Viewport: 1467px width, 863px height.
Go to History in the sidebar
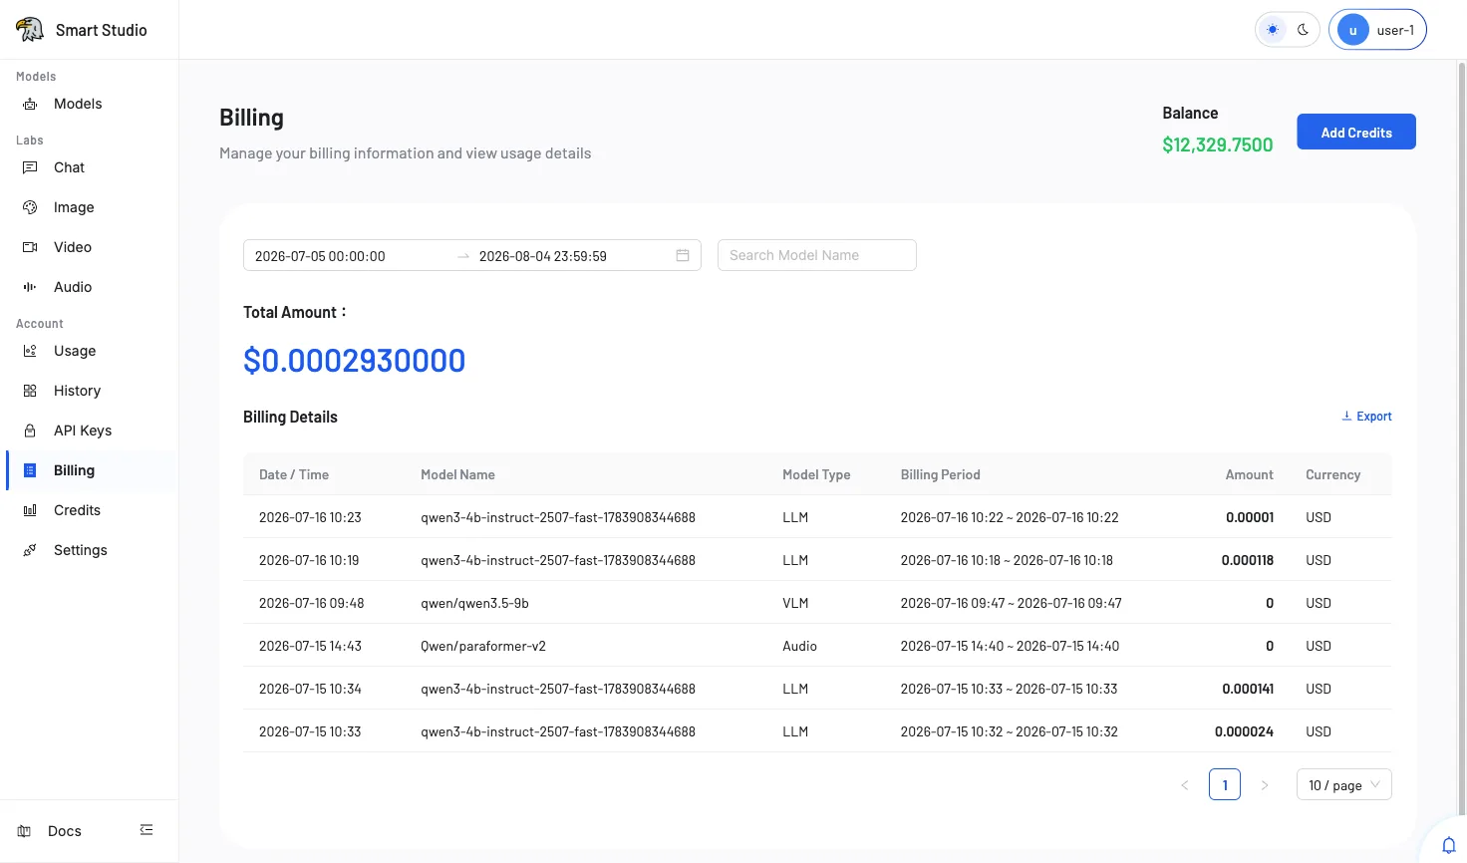click(92, 391)
